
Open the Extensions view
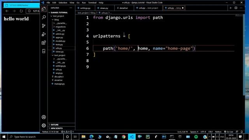click(44, 42)
